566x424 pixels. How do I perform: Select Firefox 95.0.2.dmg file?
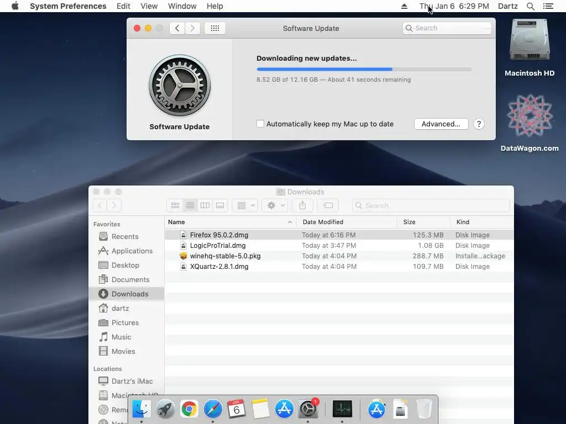[339, 235]
